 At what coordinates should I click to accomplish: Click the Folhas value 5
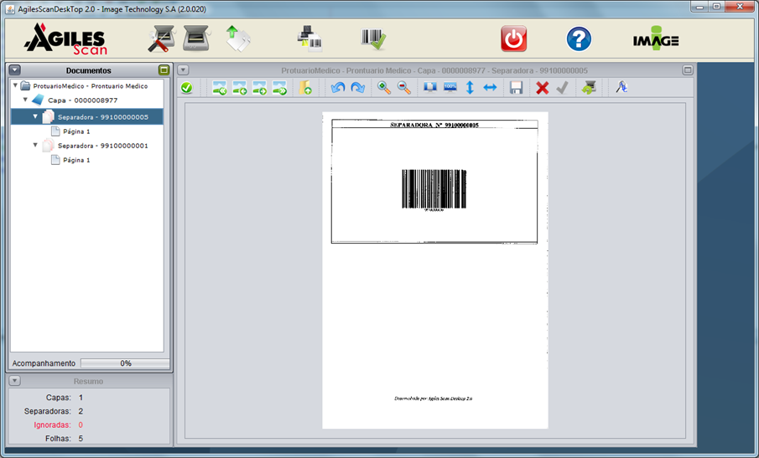[81, 439]
